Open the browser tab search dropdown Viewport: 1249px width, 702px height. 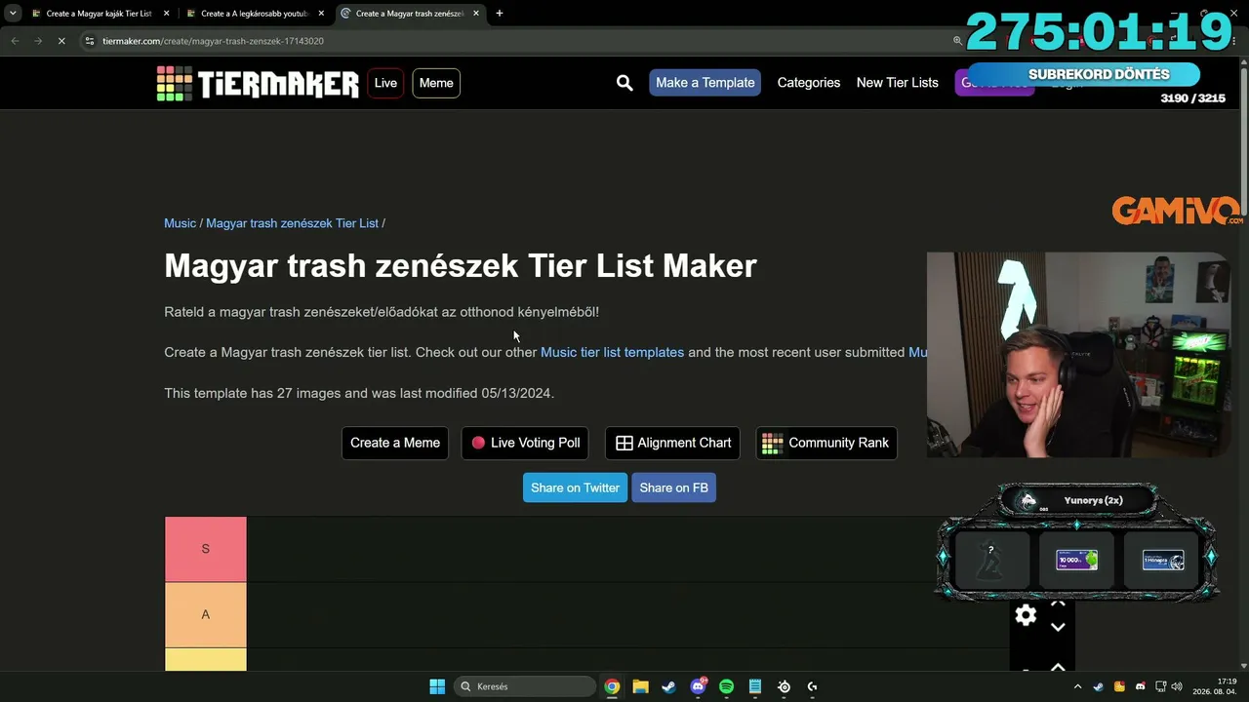coord(13,14)
